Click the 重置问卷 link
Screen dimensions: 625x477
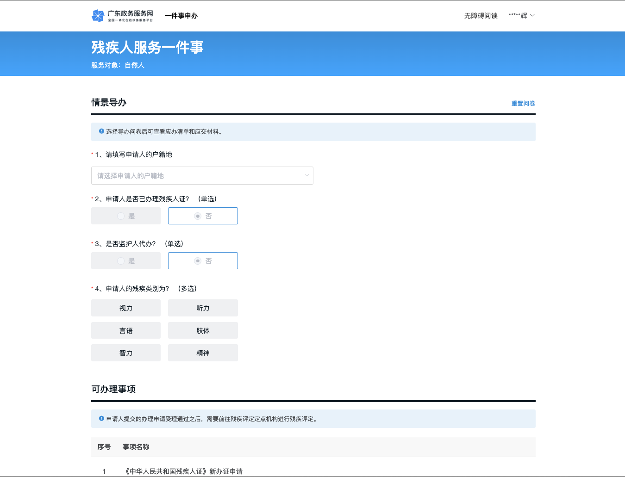pyautogui.click(x=523, y=104)
